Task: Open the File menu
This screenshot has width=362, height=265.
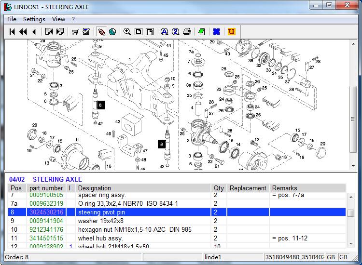Action: (12, 19)
